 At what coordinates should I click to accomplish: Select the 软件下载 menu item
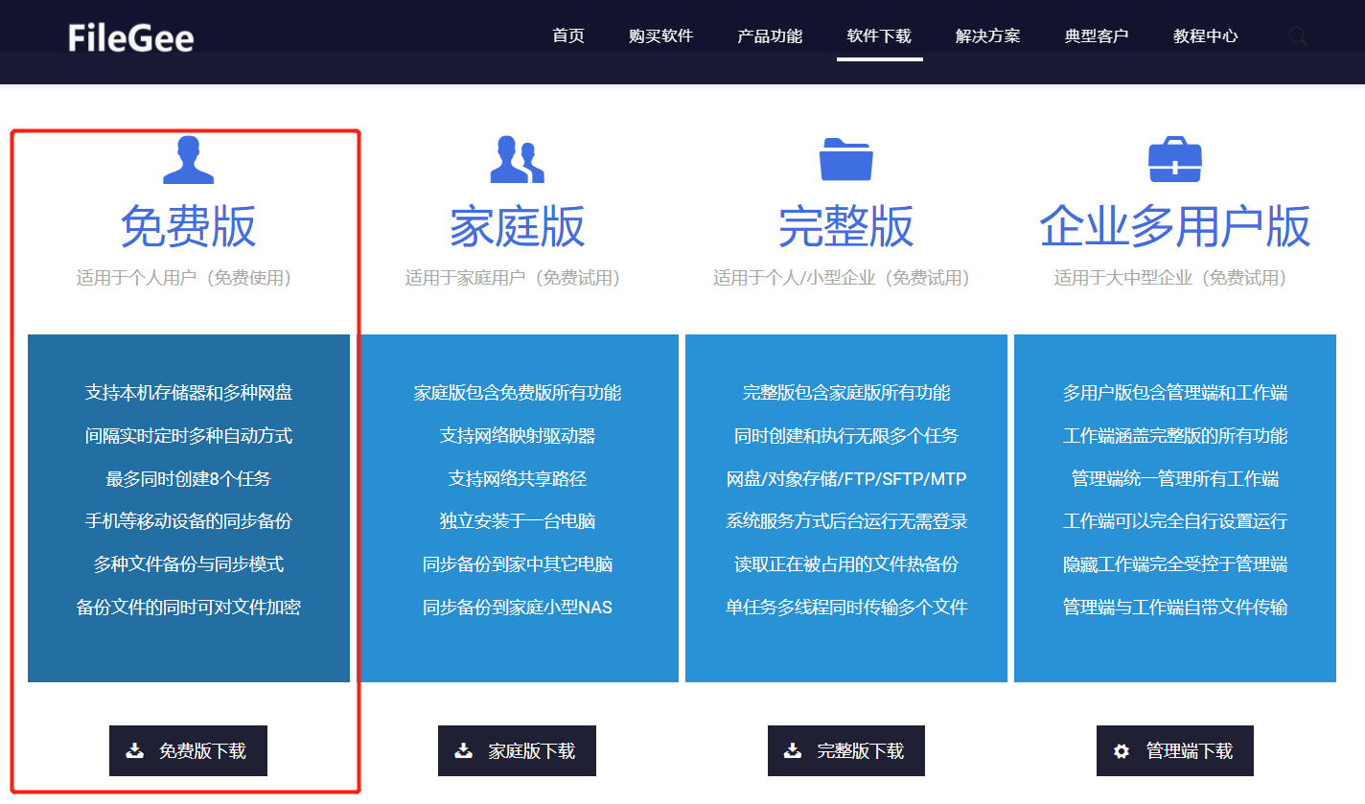tap(879, 36)
